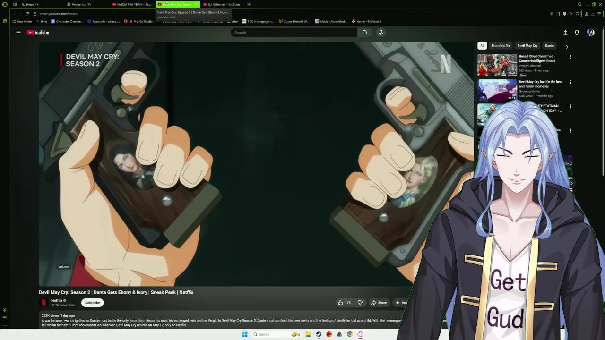Go to the YouTube home logo
The height and width of the screenshot is (340, 605).
[x=38, y=33]
